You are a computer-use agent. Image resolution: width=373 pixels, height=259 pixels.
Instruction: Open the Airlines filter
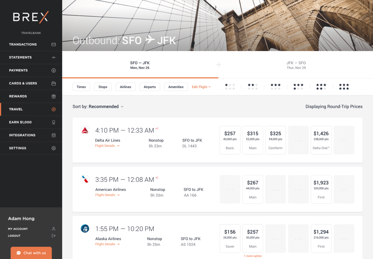coord(126,87)
